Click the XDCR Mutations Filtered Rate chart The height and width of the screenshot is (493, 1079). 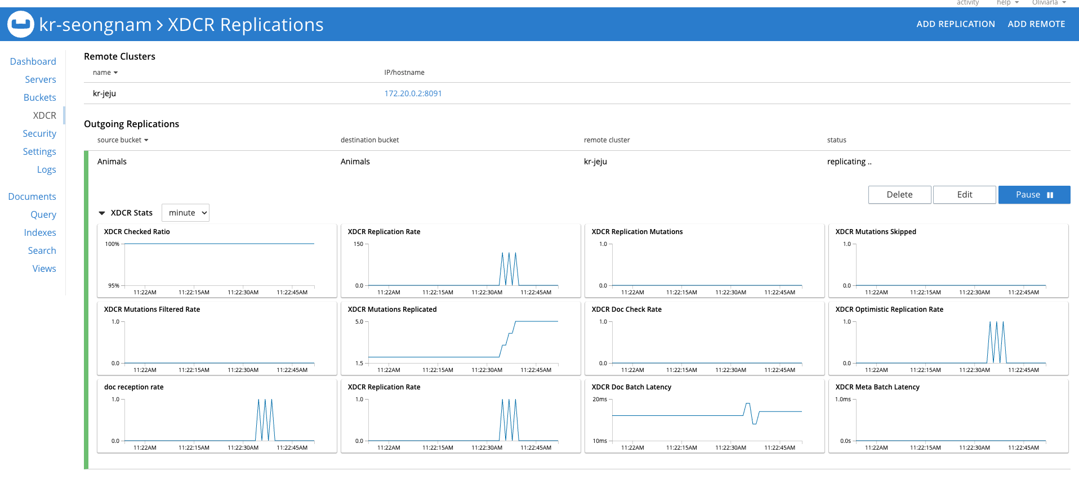coord(217,338)
